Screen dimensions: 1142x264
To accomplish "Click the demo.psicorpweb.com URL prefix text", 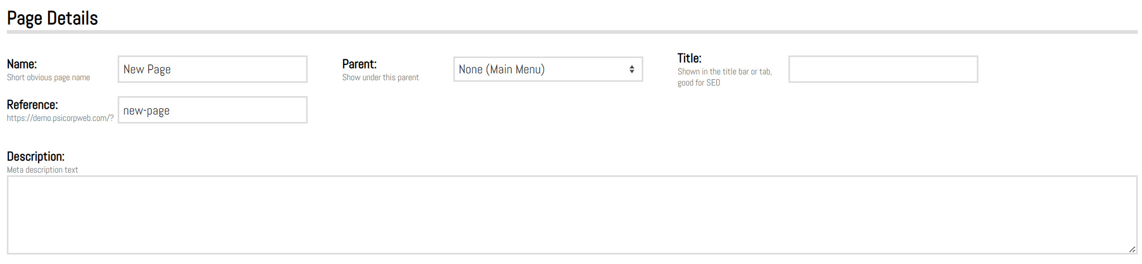I will [60, 118].
